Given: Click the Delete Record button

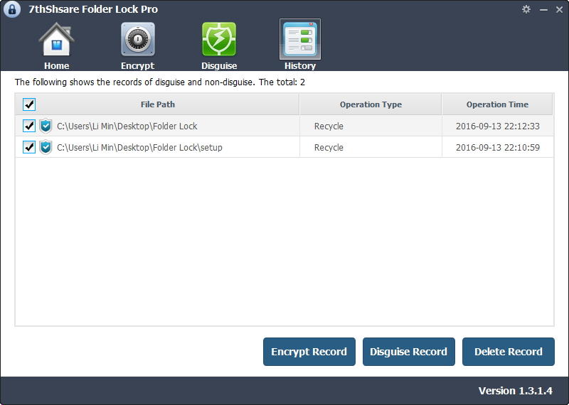Looking at the screenshot, I should [509, 352].
